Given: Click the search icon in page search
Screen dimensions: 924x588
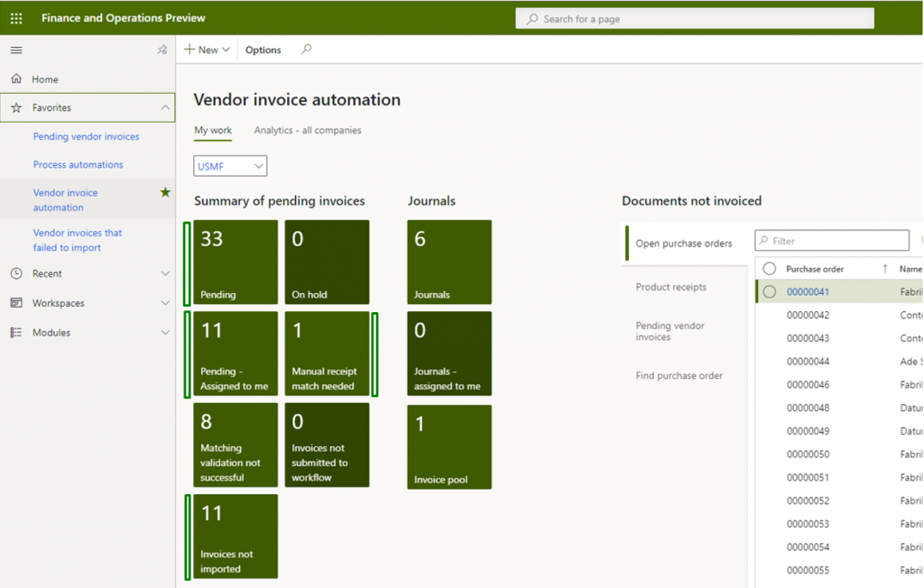Looking at the screenshot, I should click(x=532, y=19).
